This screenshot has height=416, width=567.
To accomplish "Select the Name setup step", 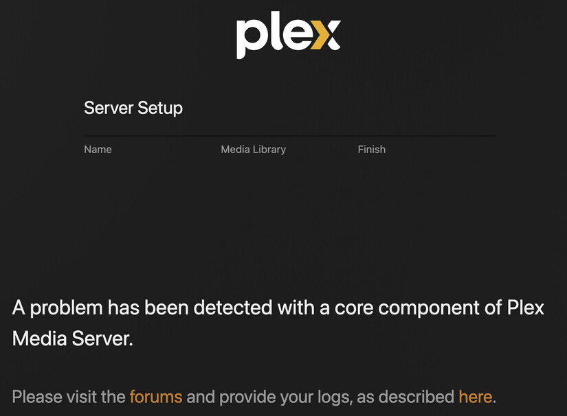I will click(98, 150).
